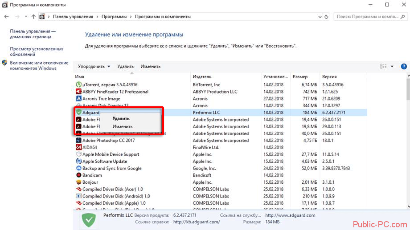Click the AIDA64 program icon

(x=79, y=147)
